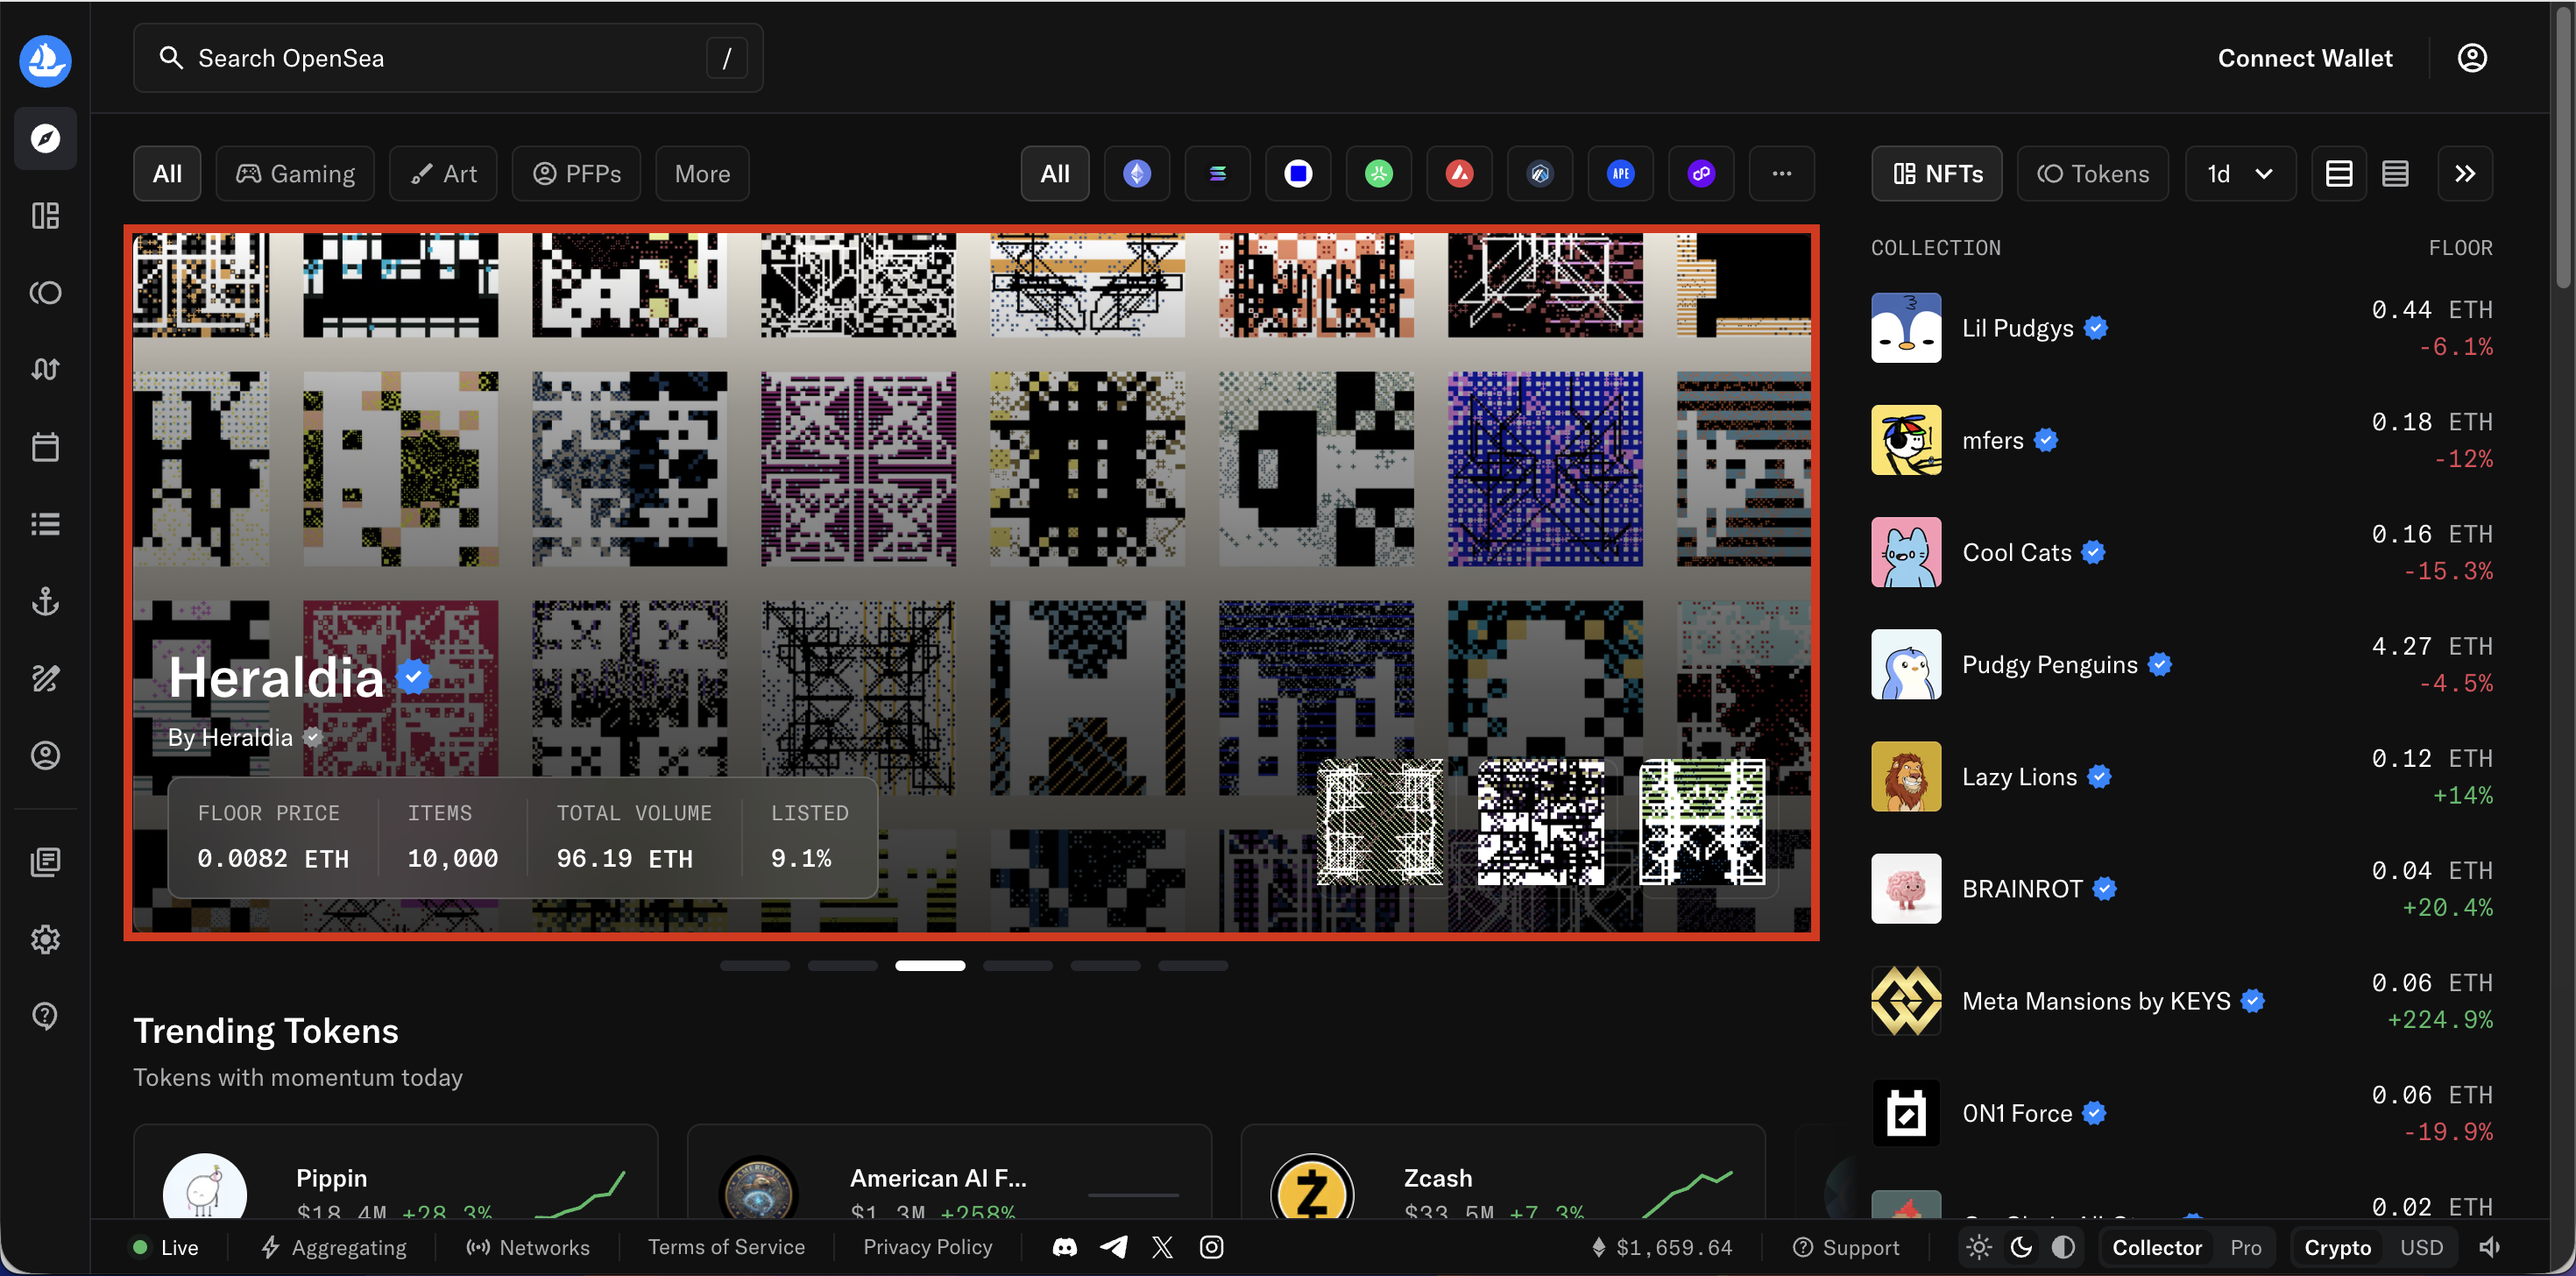This screenshot has height=1276, width=2576.
Task: Switch to the NFTs tab
Action: (1936, 174)
